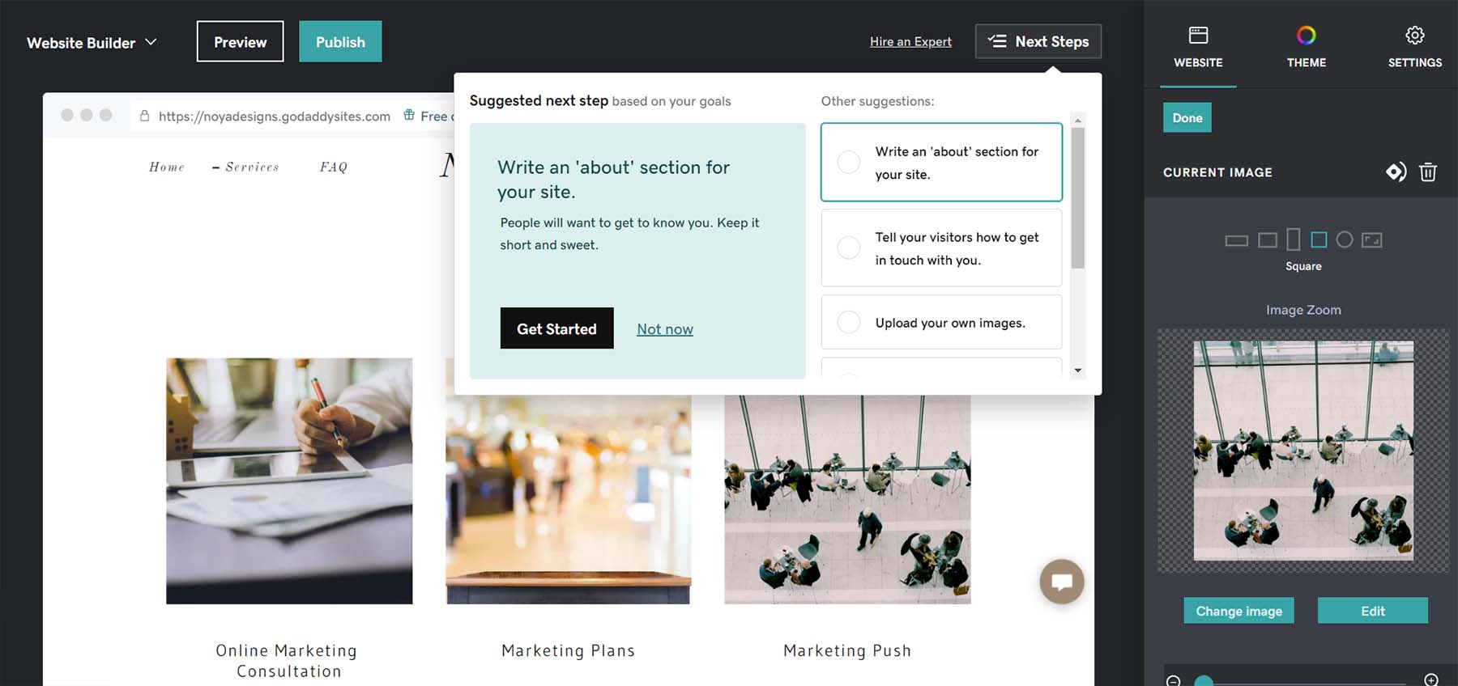Viewport: 1458px width, 686px height.
Task: Click the Publish button
Action: click(340, 41)
